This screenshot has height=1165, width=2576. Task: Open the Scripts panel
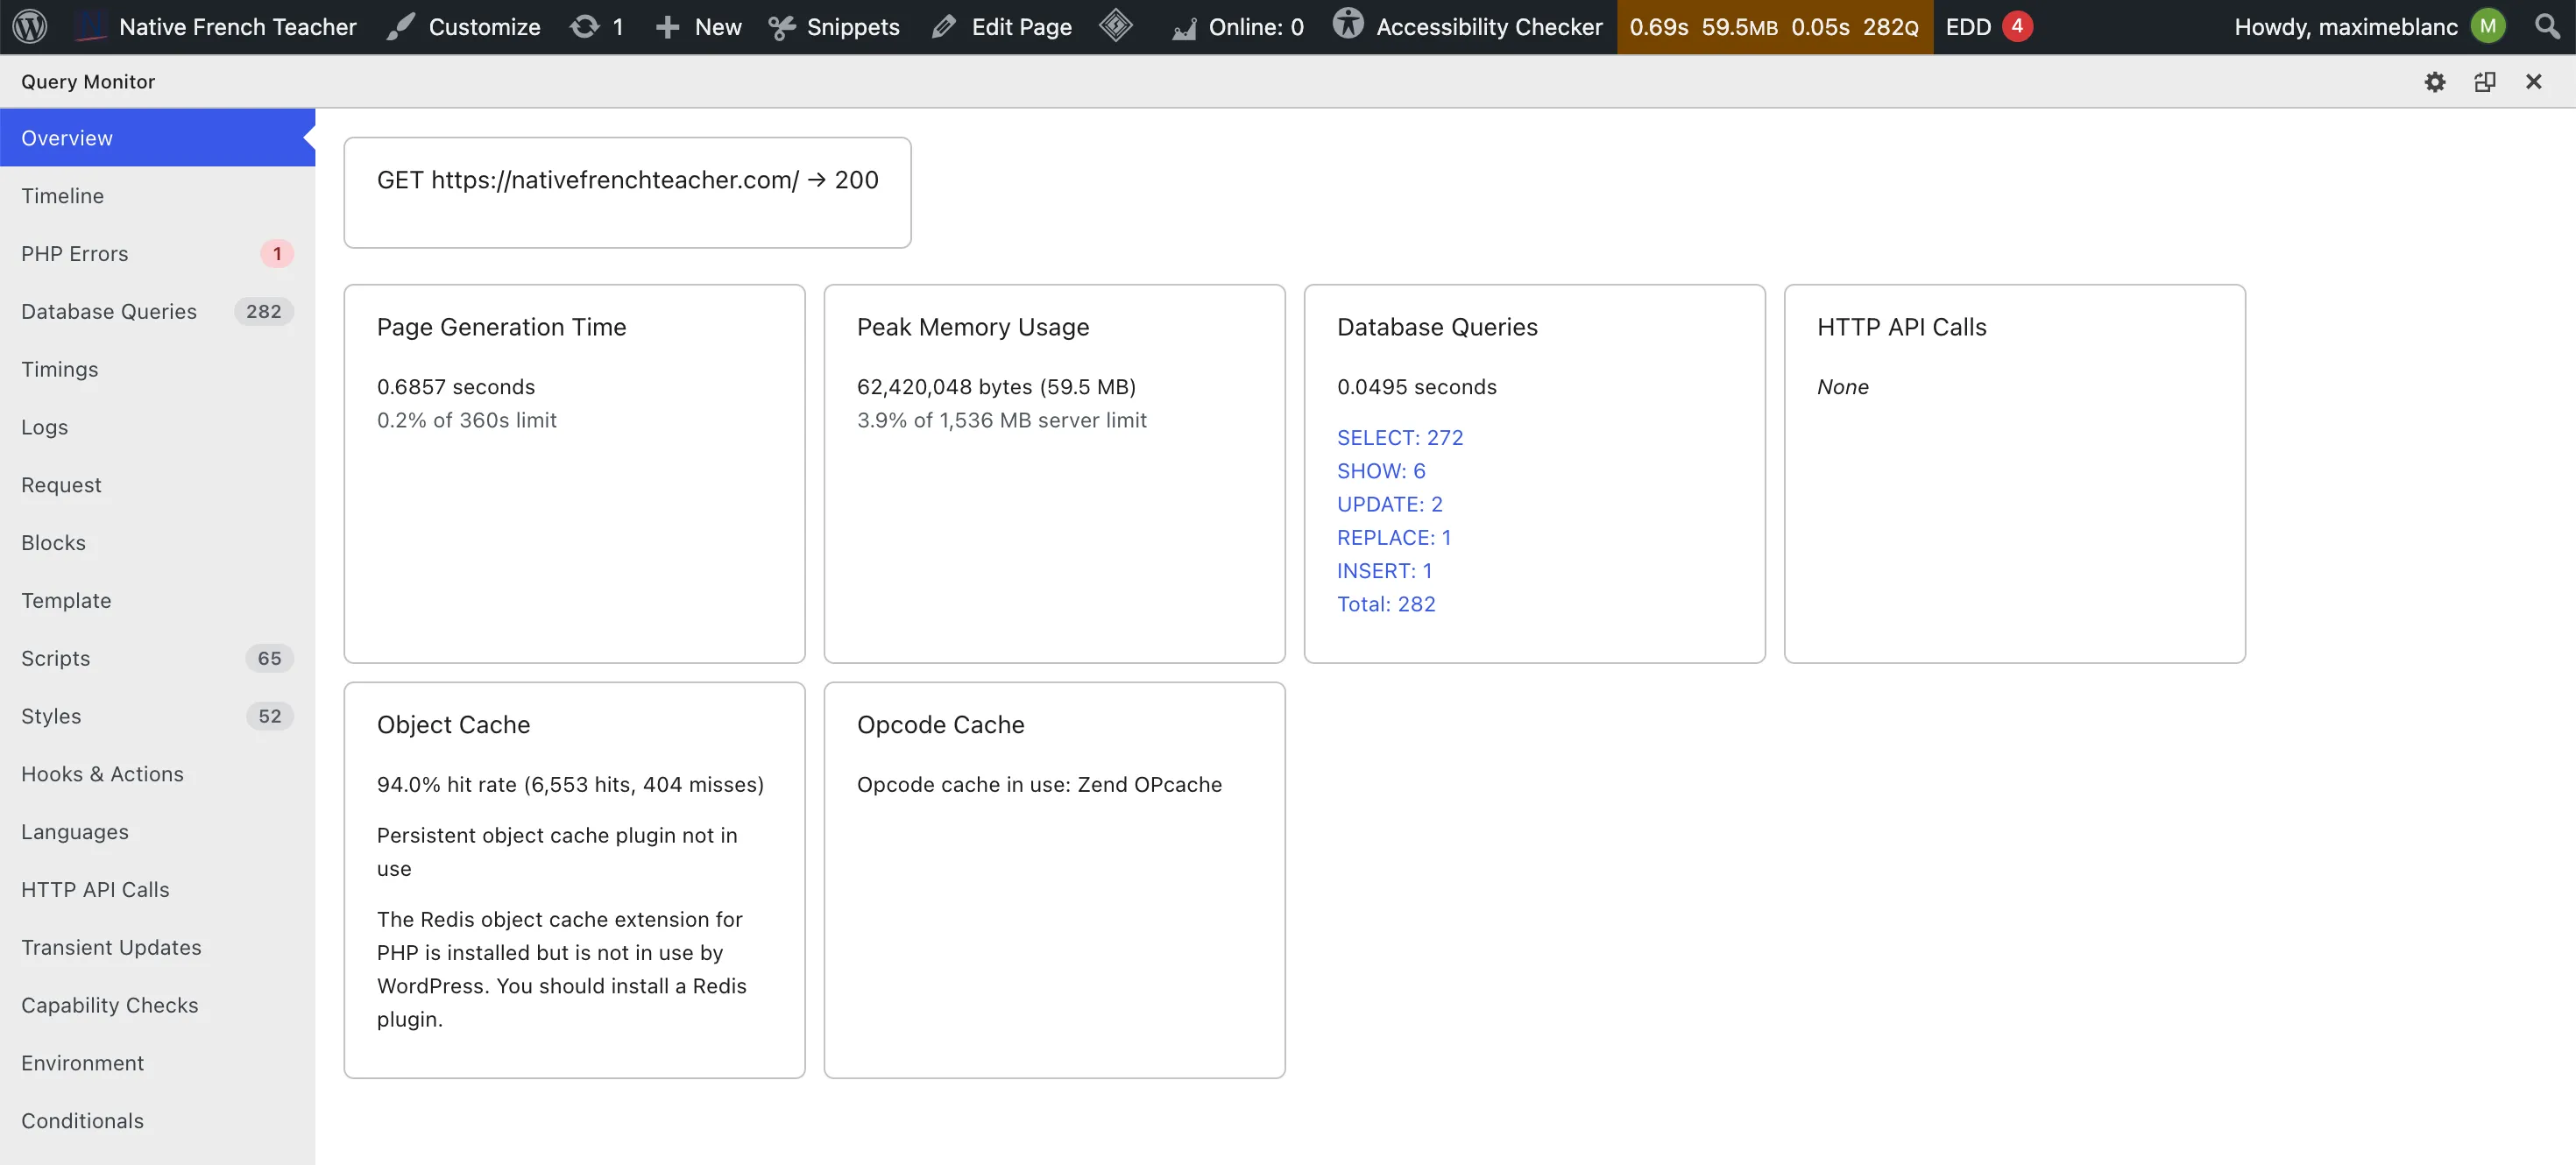pos(157,659)
